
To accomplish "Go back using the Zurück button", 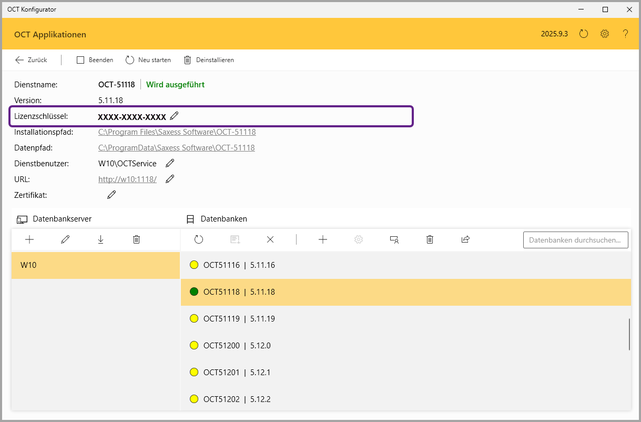I will pos(32,60).
